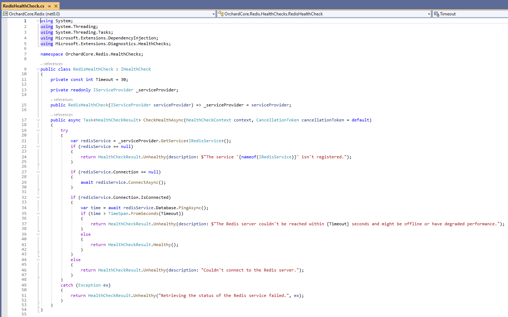The image size is (508, 317).
Task: Click the value 30 on line 11
Action: click(x=123, y=80)
